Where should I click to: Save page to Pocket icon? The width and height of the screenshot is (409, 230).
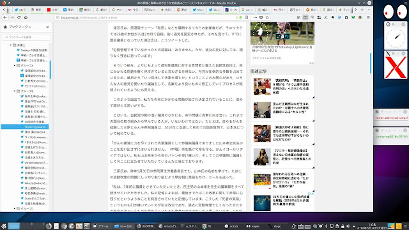pyautogui.click(x=261, y=17)
